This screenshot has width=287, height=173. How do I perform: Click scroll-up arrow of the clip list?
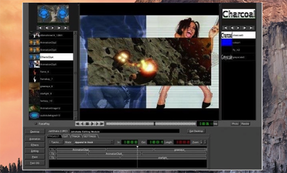point(76,33)
